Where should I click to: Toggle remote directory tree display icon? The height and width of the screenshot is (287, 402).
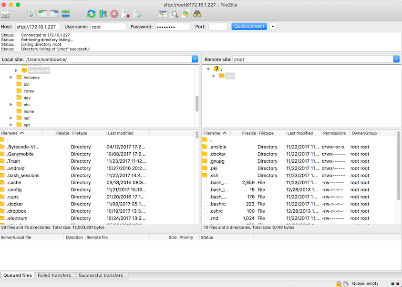click(54, 14)
